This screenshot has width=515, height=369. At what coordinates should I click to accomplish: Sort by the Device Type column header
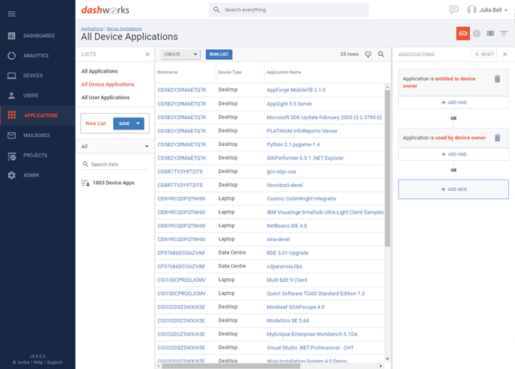(x=230, y=72)
